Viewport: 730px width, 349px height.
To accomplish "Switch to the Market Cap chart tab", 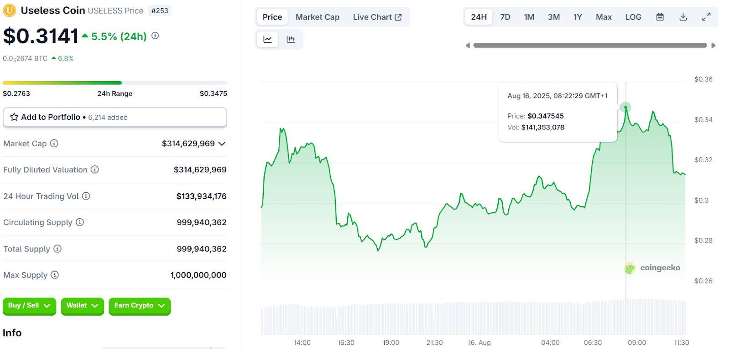I will pos(317,17).
